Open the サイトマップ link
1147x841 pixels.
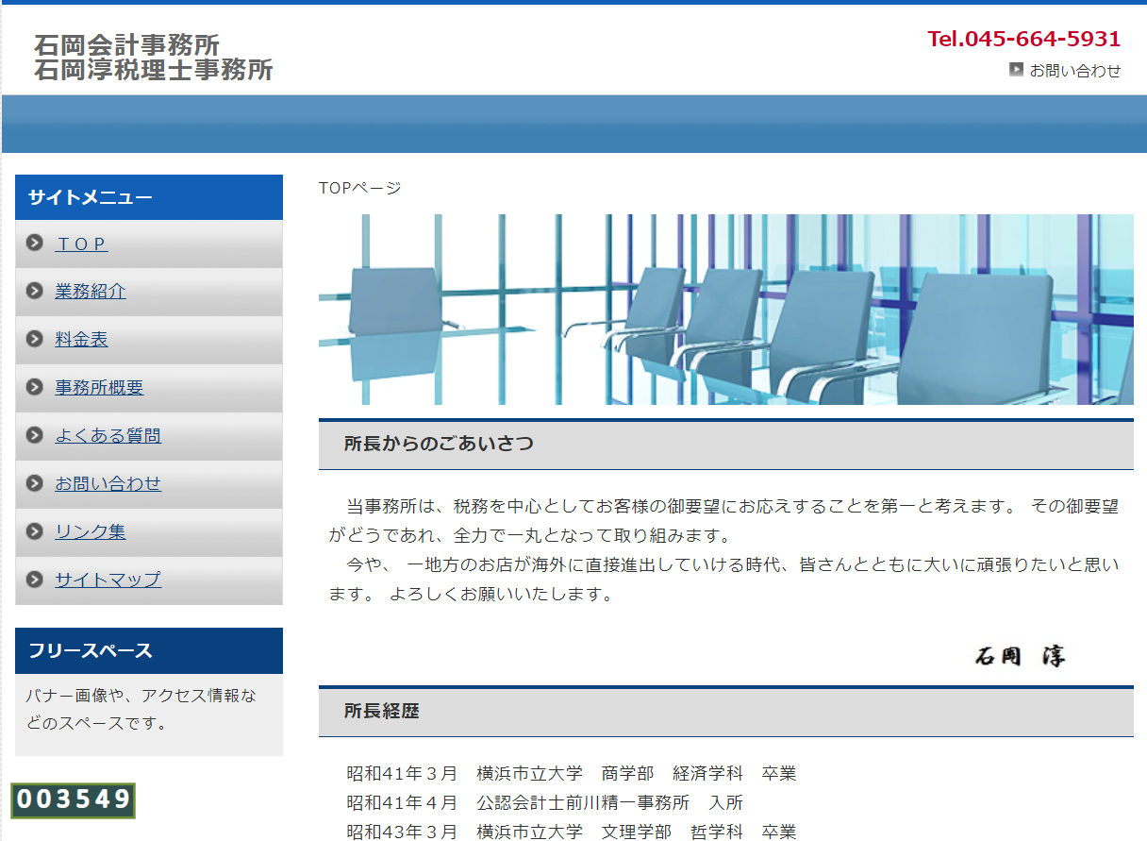coord(108,580)
